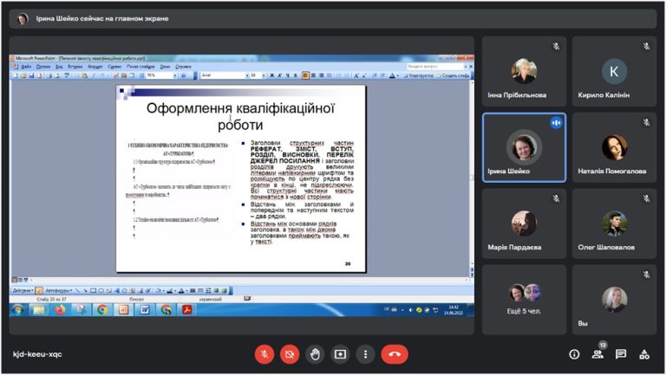Image resolution: width=666 pixels, height=375 pixels.
Task: Open the chat with everyone panel
Action: click(x=621, y=354)
